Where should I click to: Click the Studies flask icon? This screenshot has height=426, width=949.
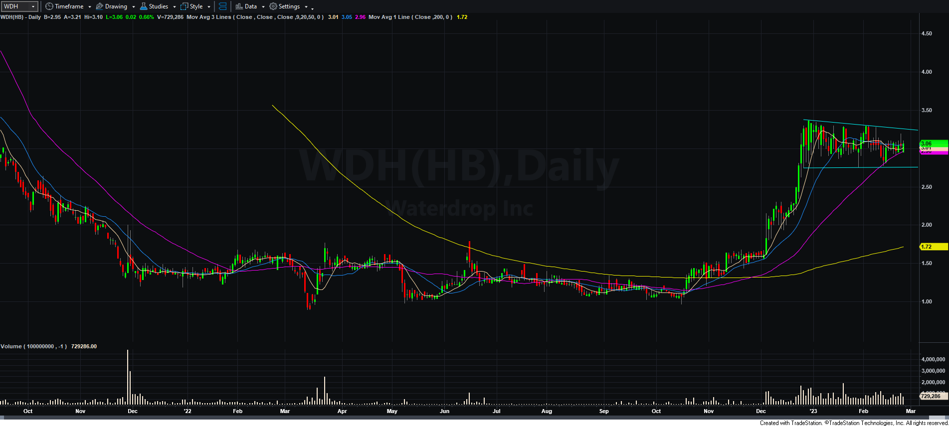coord(144,6)
